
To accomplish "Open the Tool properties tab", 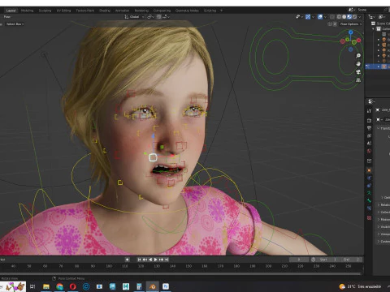I will (369, 111).
